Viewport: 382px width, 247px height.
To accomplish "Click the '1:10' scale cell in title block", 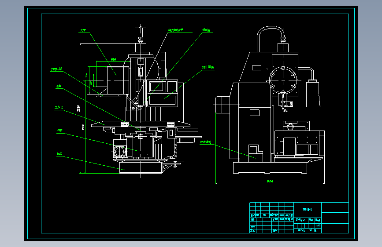I will click(318, 225).
